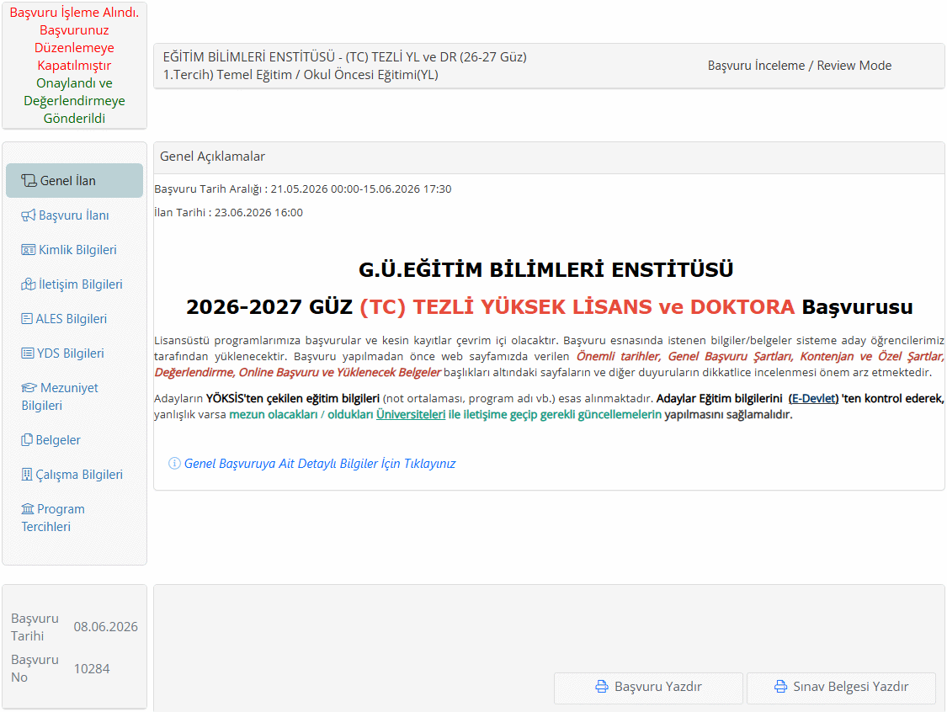Open Mezuniyet Bilgileri section
Viewport: 947px width, 712px height.
pyautogui.click(x=74, y=396)
